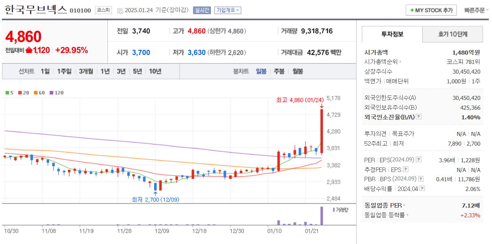Switch to the 호가10단계 tab
The width and height of the screenshot is (492, 244).
click(x=453, y=34)
